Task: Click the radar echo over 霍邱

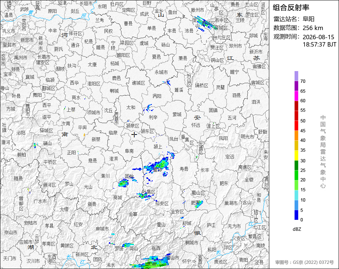Action: click(158, 165)
